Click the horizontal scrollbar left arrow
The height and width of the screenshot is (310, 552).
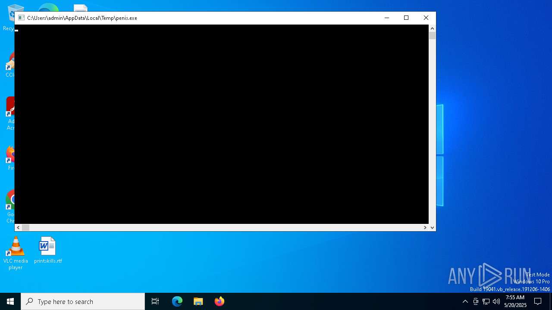coord(18,227)
